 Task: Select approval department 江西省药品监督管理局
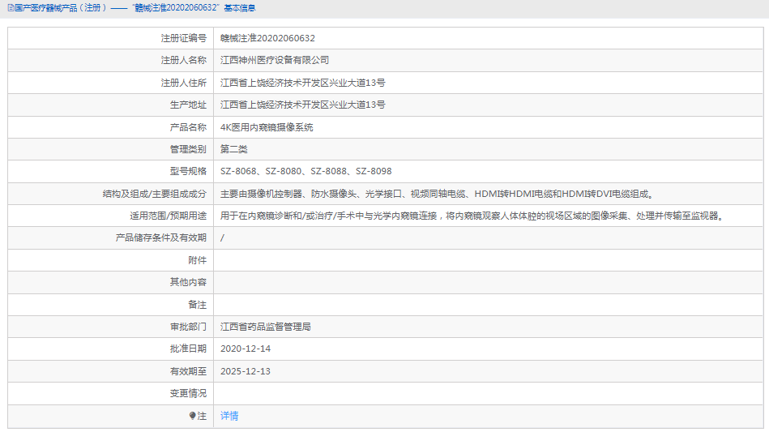coord(265,327)
